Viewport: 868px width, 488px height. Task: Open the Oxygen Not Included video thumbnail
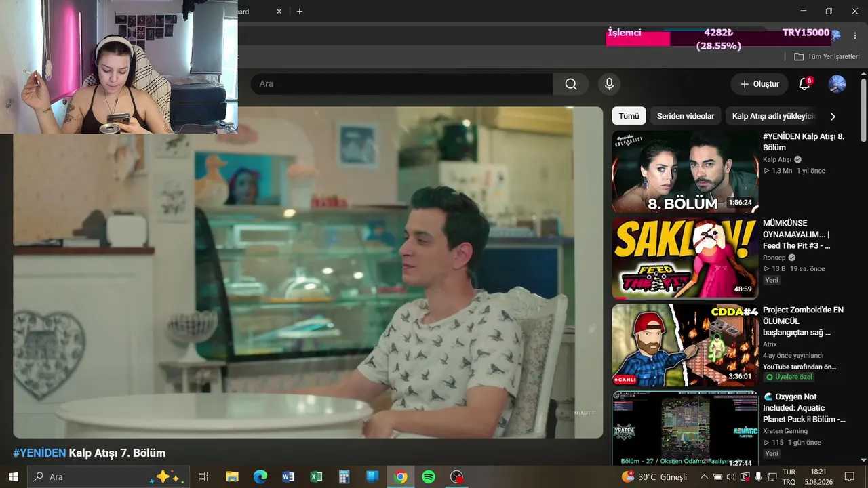tap(685, 428)
